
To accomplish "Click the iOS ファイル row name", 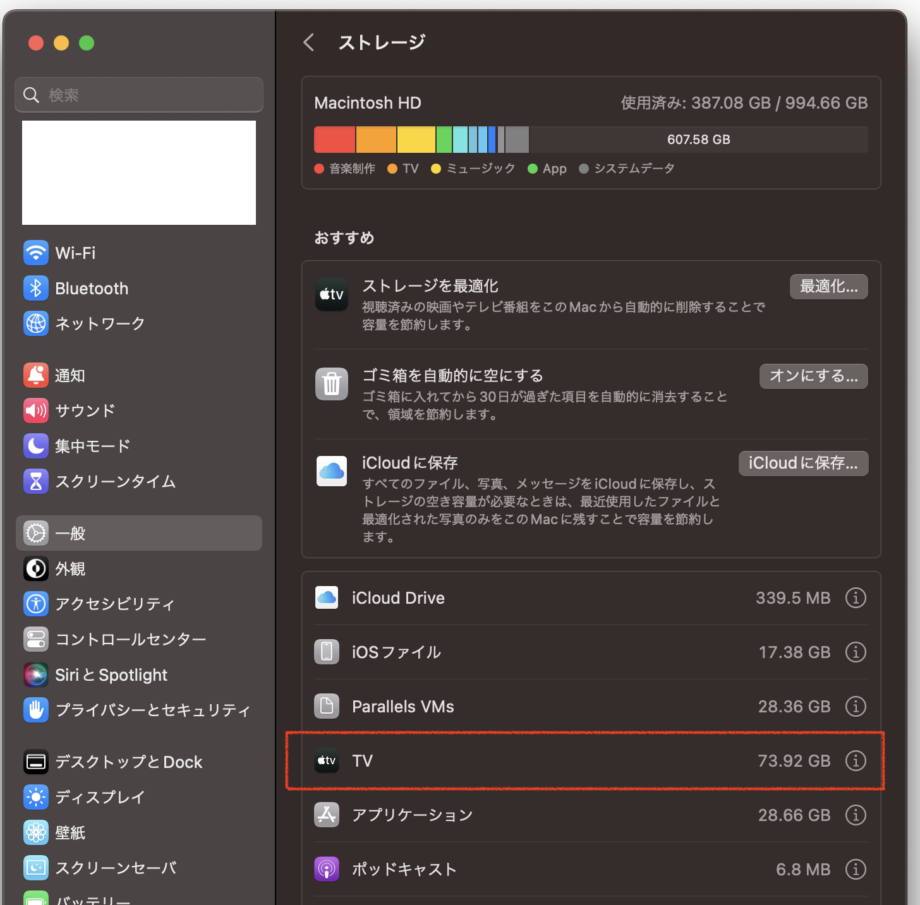I will (x=397, y=652).
